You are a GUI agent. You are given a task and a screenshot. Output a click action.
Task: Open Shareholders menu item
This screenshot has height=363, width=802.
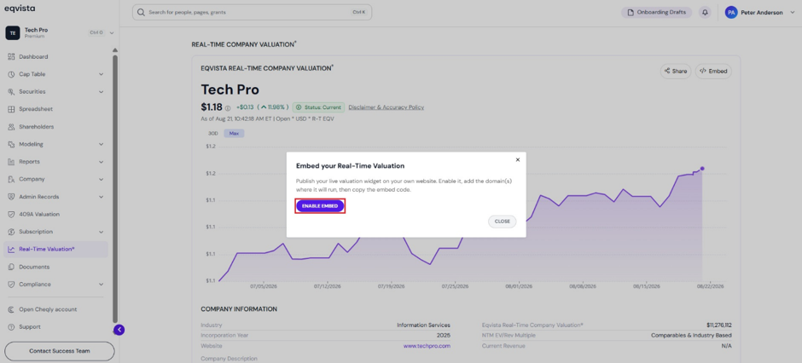[x=56, y=127]
